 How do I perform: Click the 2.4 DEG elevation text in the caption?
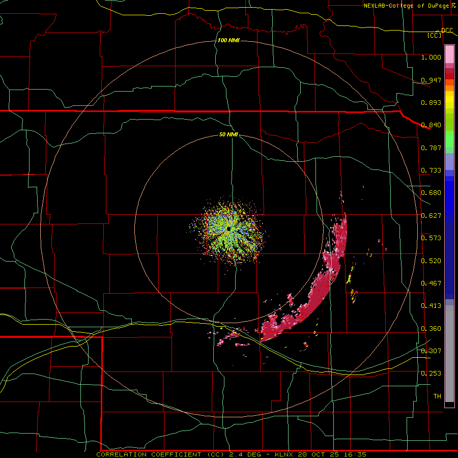coord(244,454)
